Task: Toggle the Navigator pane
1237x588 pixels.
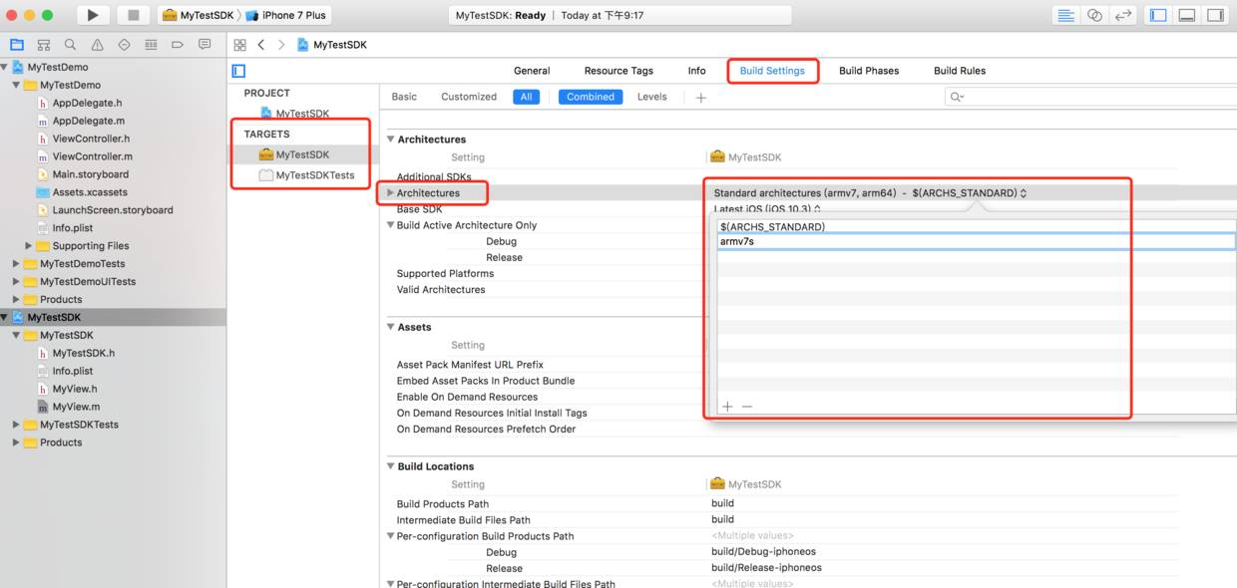Action: [x=1158, y=15]
